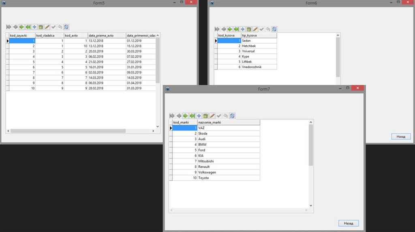Go to next record in Form7 navigator
The width and height of the screenshot is (415, 232).
point(185,116)
